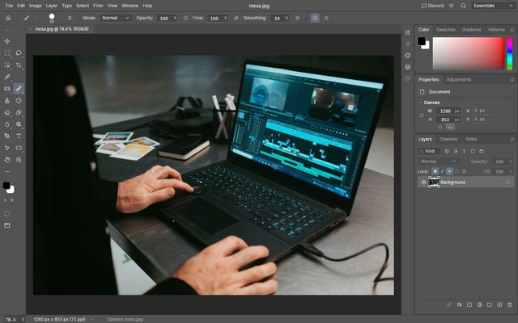Select the Object Selection tool
This screenshot has height=323, width=518.
pyautogui.click(x=7, y=65)
